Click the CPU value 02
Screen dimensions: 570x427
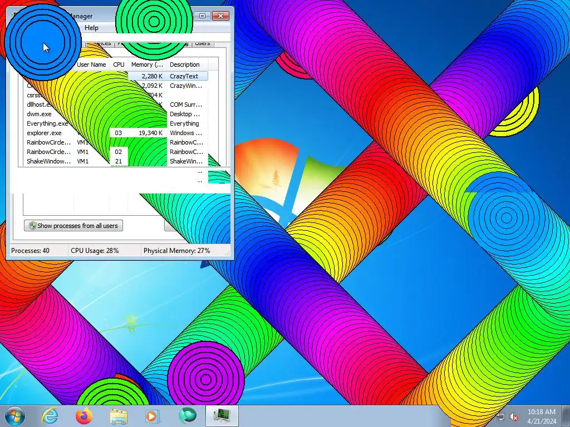tap(118, 152)
